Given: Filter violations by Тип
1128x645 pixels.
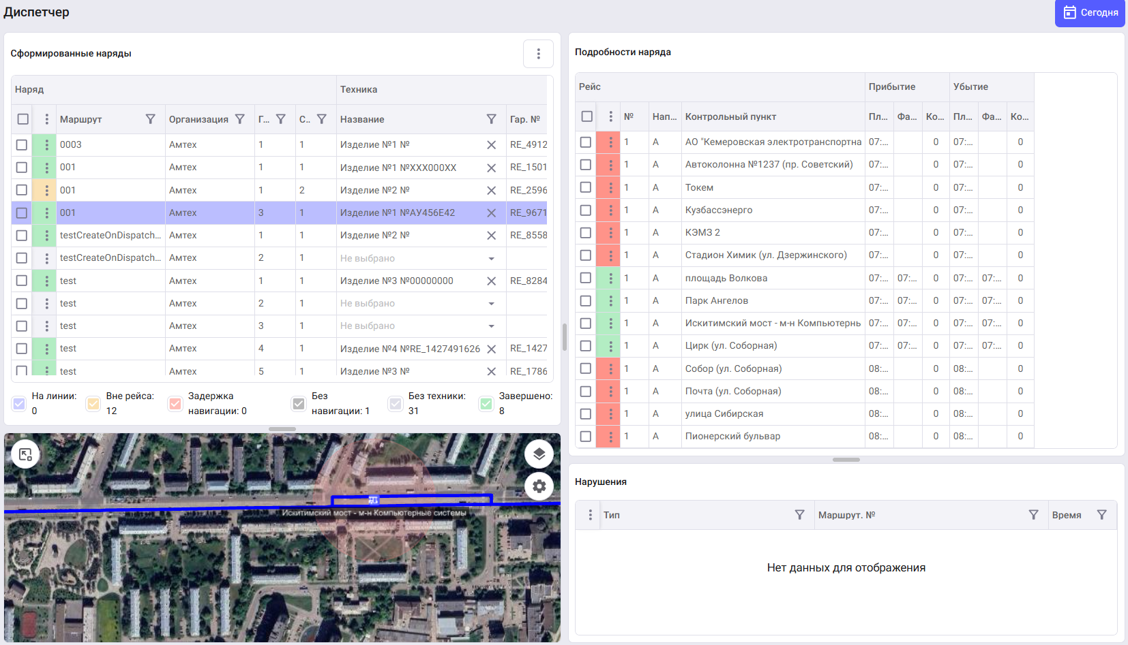Looking at the screenshot, I should point(800,515).
